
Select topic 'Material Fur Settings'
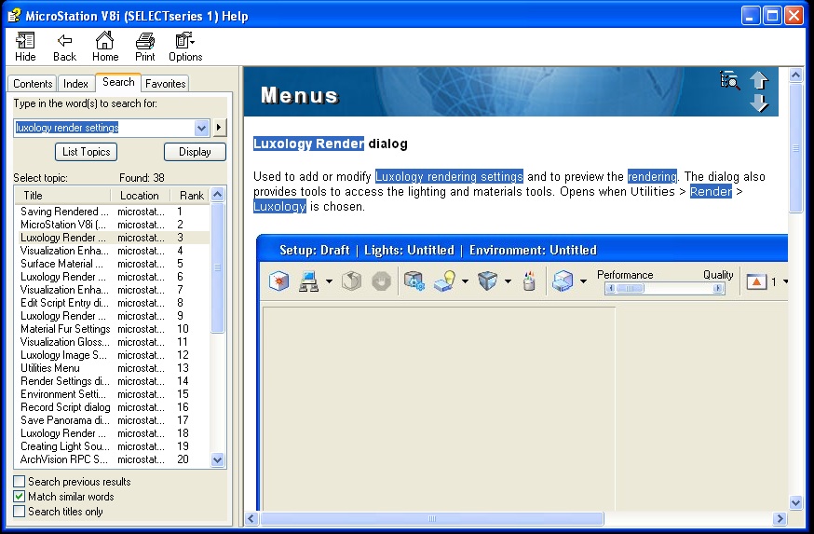pyautogui.click(x=113, y=329)
